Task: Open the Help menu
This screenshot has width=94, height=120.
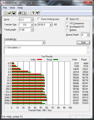Action: pyautogui.click(x=20, y=8)
